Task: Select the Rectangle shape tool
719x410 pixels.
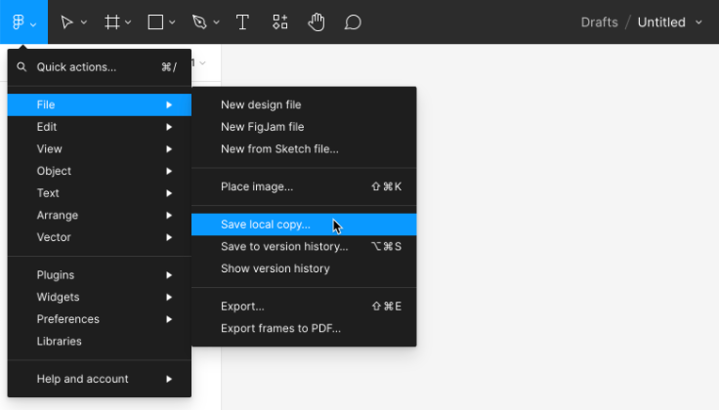Action: pyautogui.click(x=155, y=22)
